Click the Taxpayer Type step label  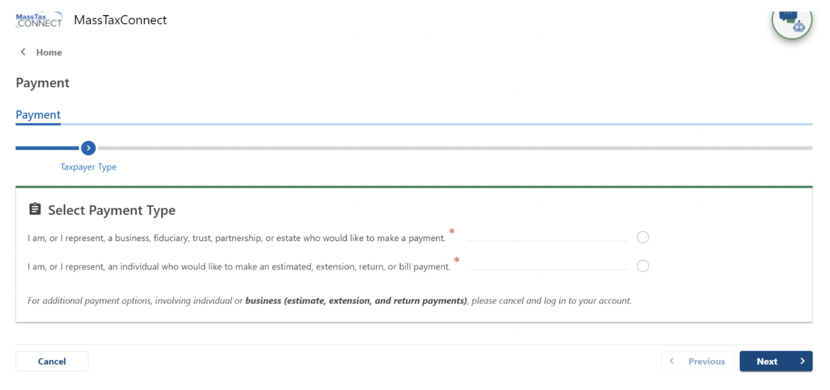[88, 167]
